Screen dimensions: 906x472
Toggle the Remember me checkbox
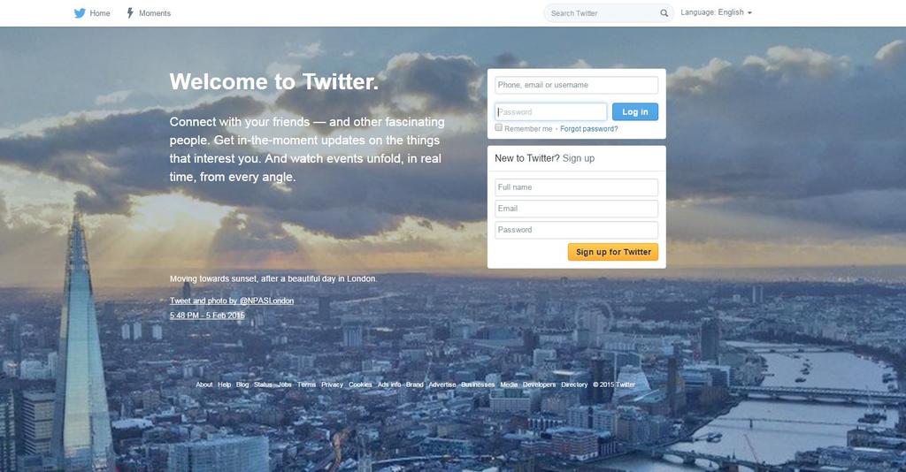(x=499, y=127)
